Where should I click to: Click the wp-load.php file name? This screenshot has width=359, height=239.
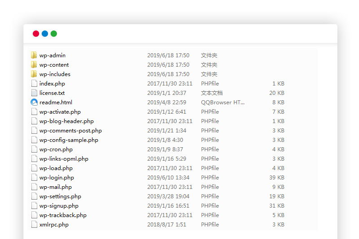coord(56,168)
